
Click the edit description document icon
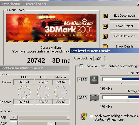coord(105,16)
